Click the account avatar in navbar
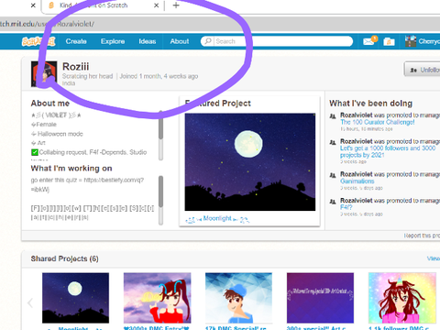Screen dimensions: 440x330 pos(411,41)
